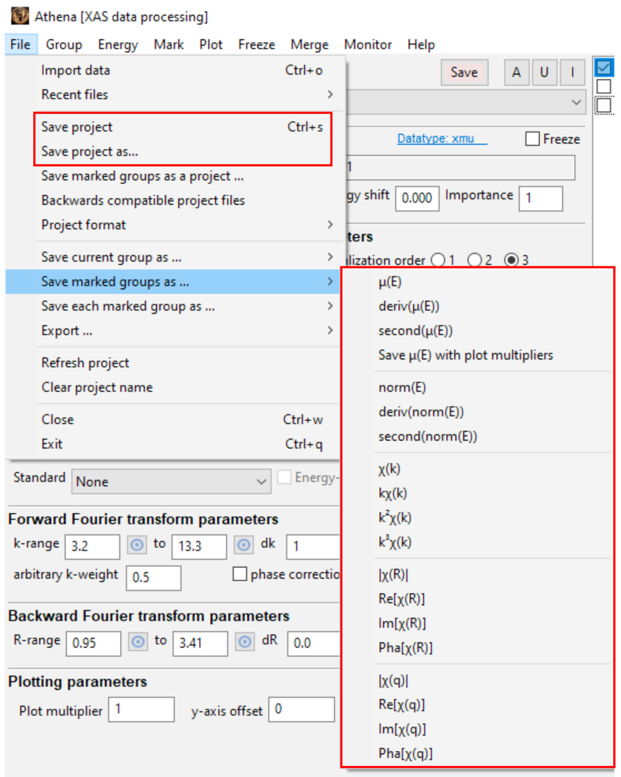Click the energy shift field showing 0.000
This screenshot has height=777, width=621.
(417, 198)
